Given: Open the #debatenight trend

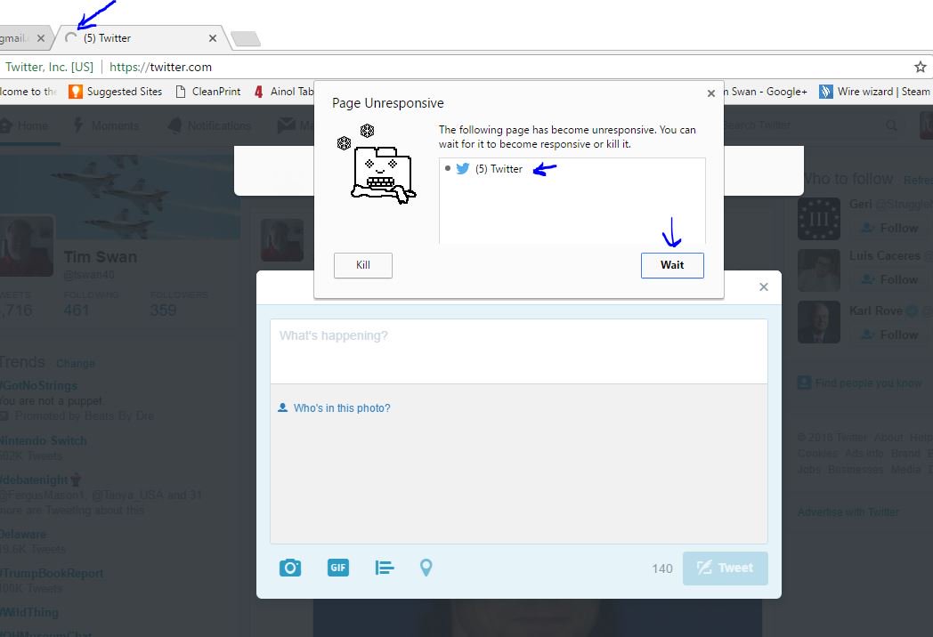Looking at the screenshot, I should coord(35,480).
